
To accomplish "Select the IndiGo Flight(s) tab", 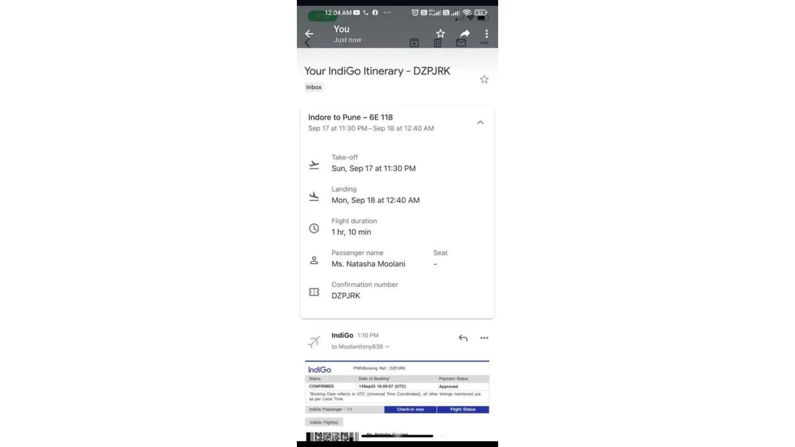I will pyautogui.click(x=324, y=422).
